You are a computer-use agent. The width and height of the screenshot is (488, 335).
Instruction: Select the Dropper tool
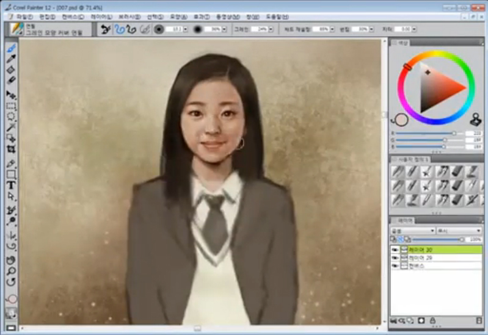[x=11, y=59]
